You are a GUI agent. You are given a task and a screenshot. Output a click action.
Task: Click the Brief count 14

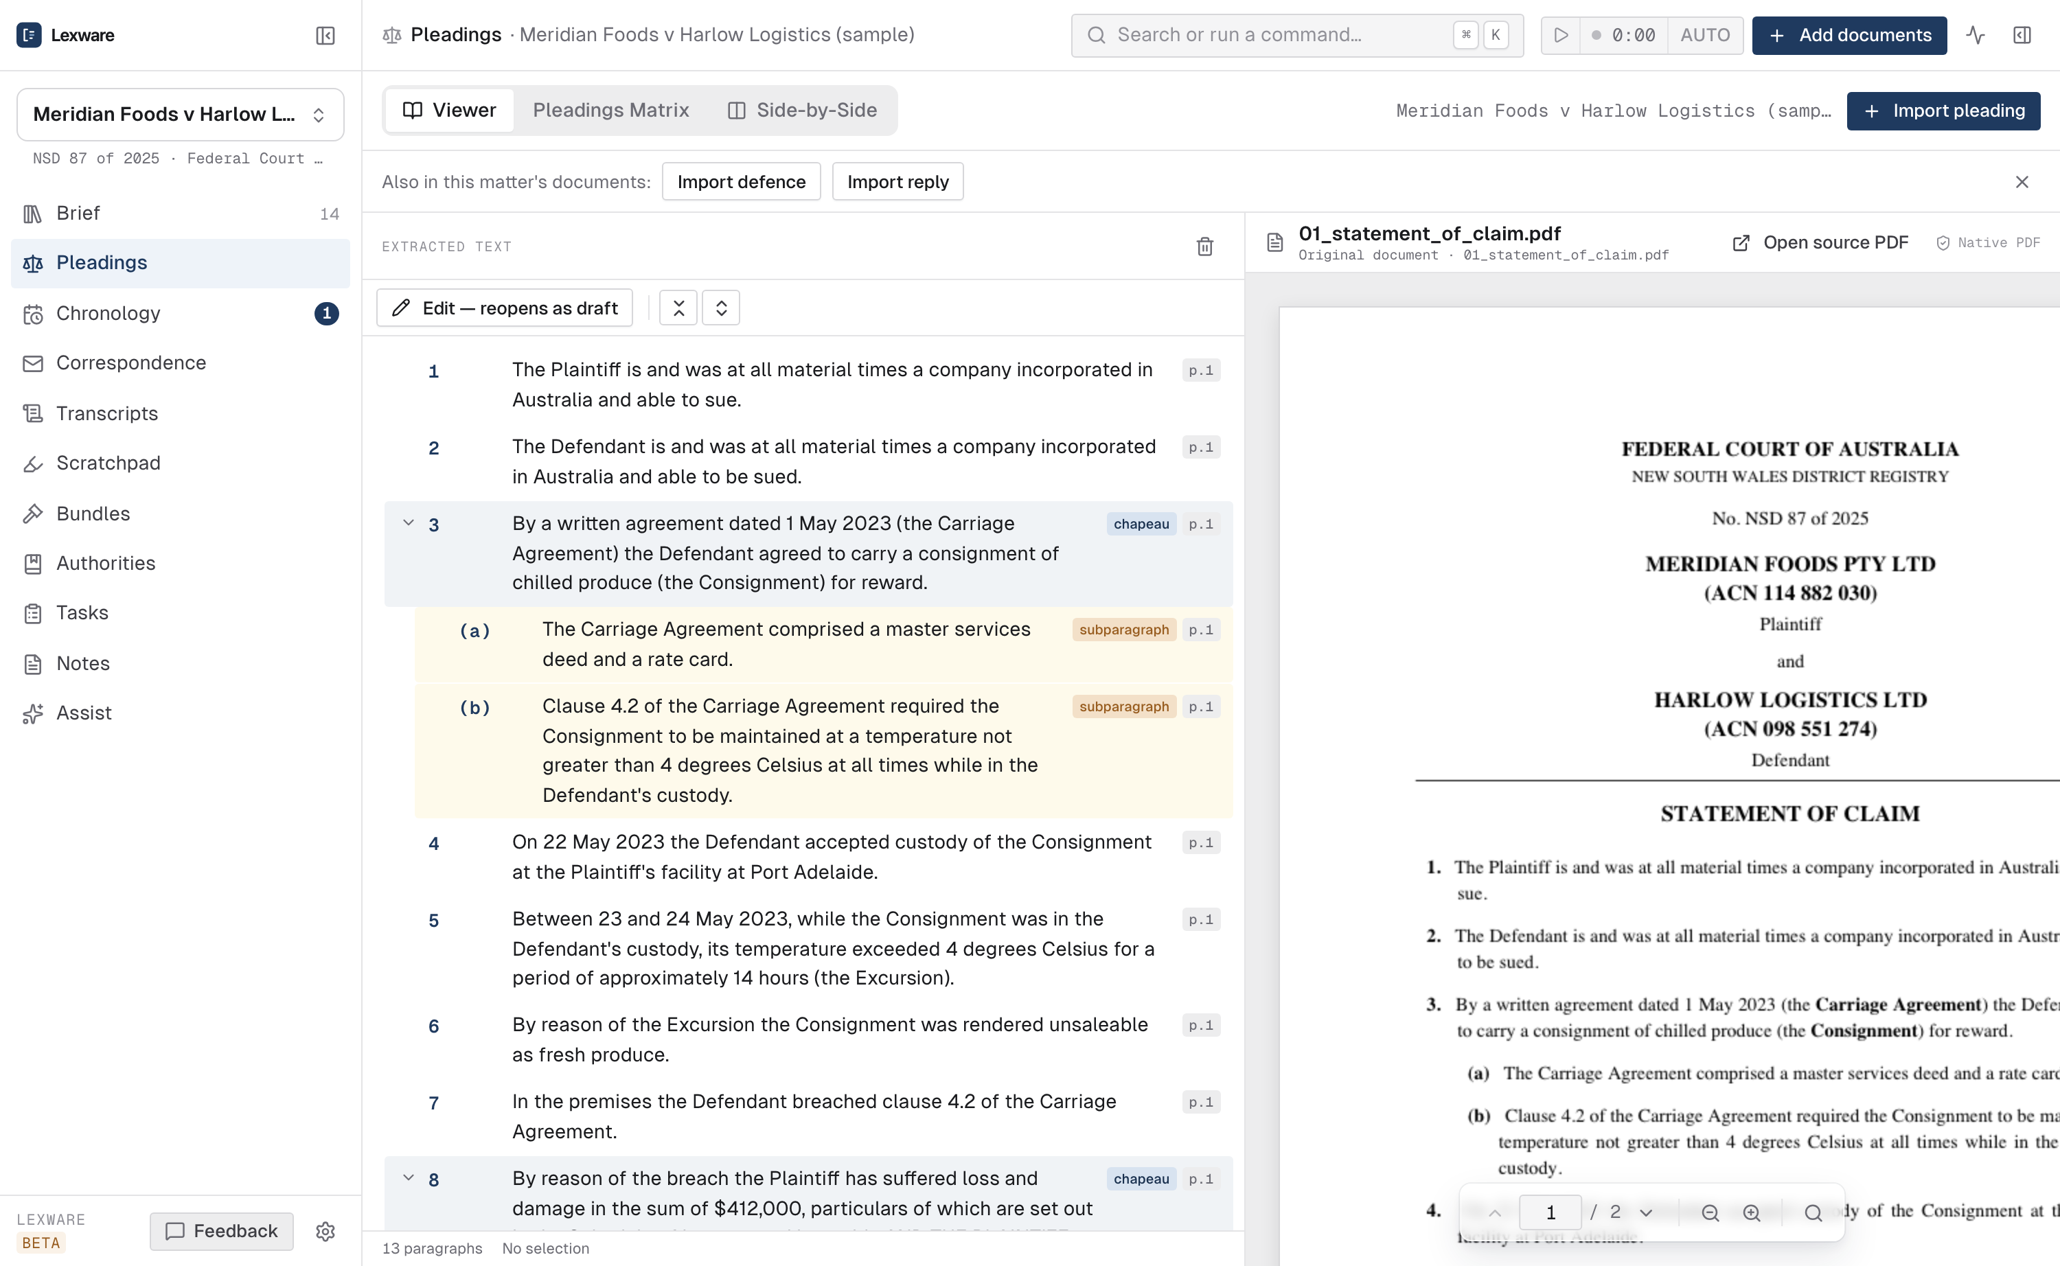point(329,214)
